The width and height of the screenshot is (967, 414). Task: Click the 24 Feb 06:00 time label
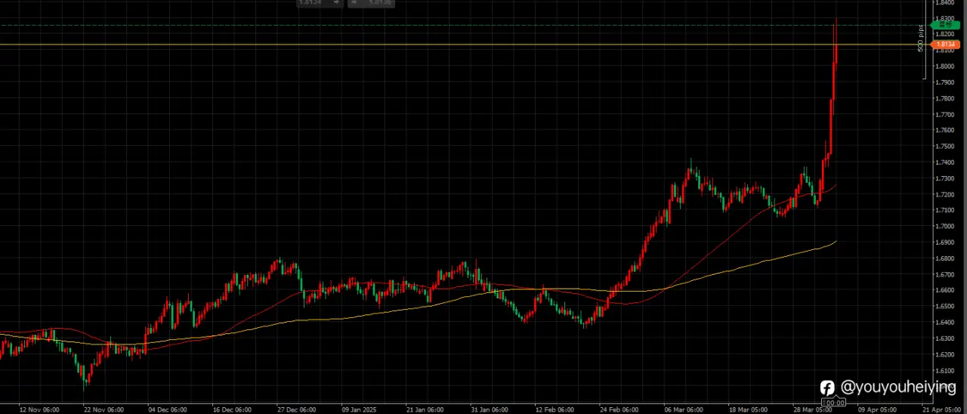click(x=620, y=409)
